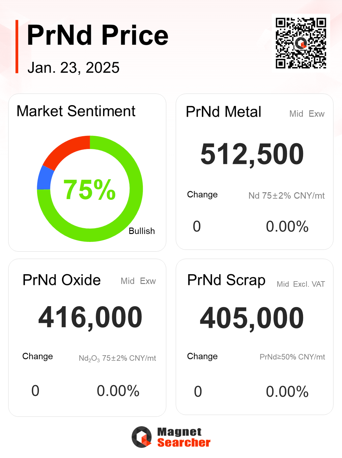The width and height of the screenshot is (342, 458).
Task: Click the Jan. 23, 2025 date
Action: pyautogui.click(x=73, y=68)
